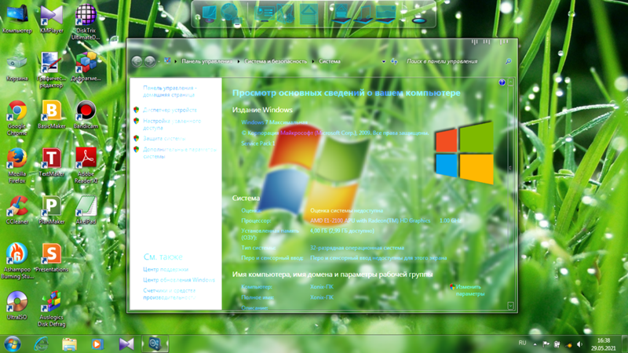Viewport: 628px width, 353px height.
Task: Open Центр обновления Windows link
Action: click(179, 280)
